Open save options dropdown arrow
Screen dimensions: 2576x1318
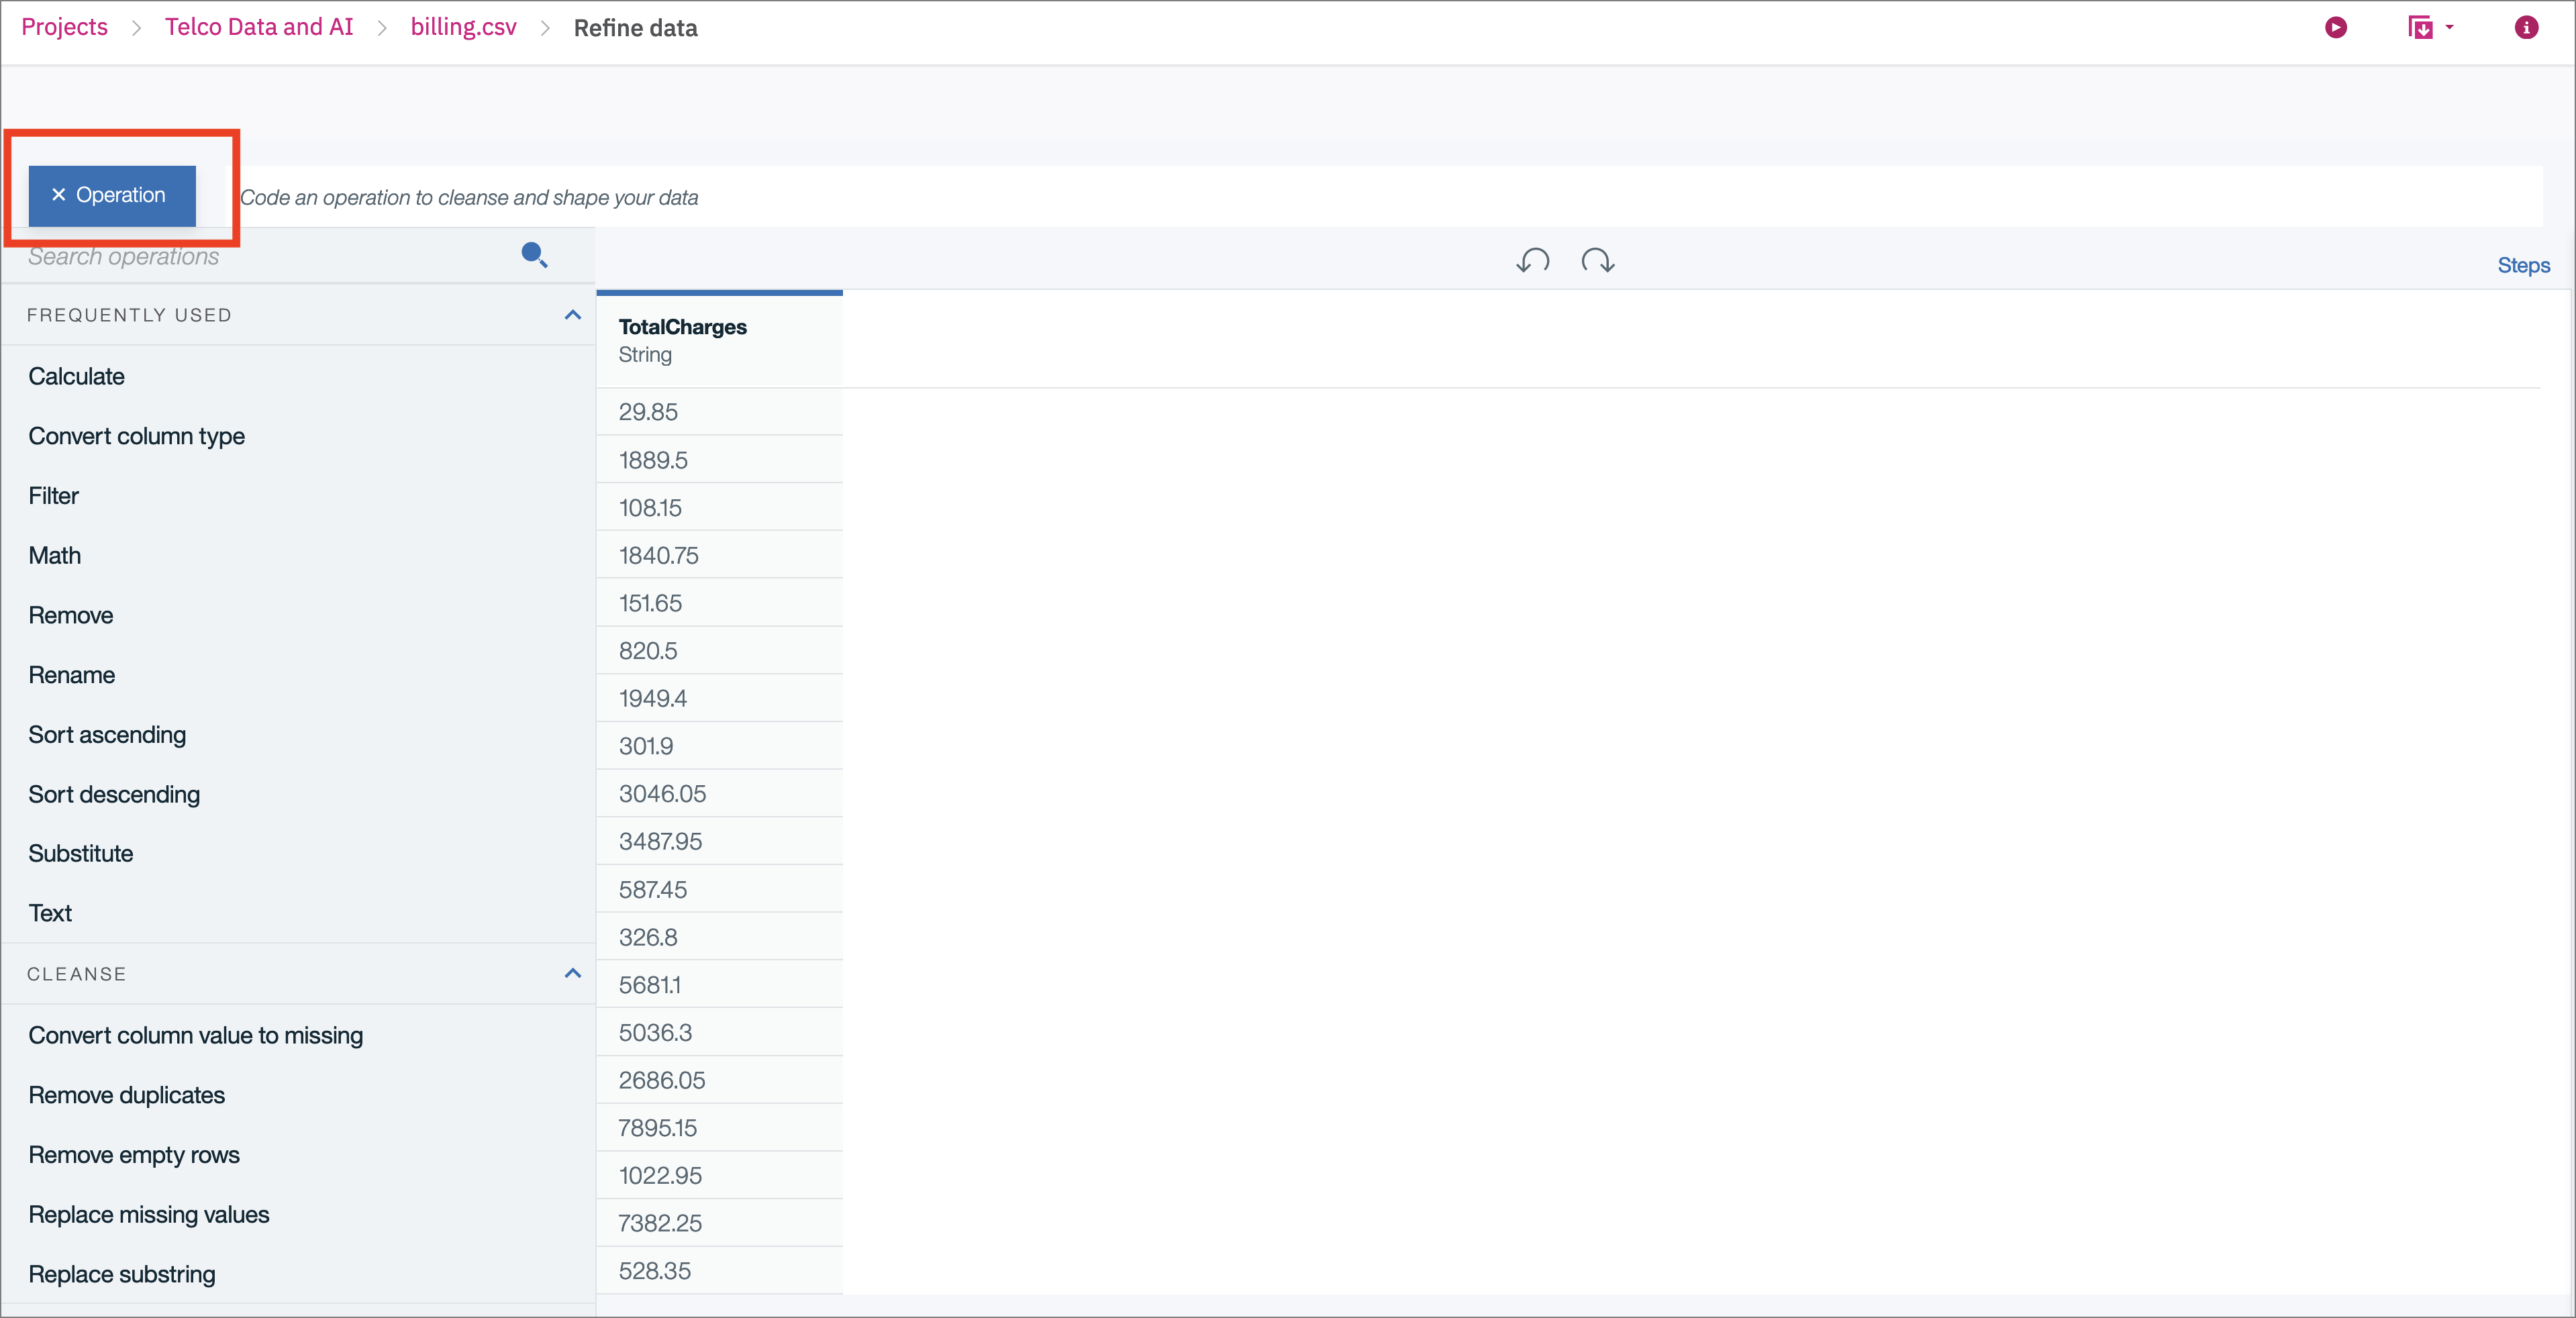click(x=2449, y=27)
